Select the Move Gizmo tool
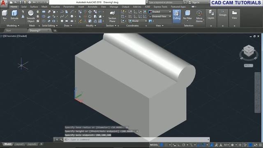Image resolution: width=263 pixels, height=148 pixels. coord(199,16)
